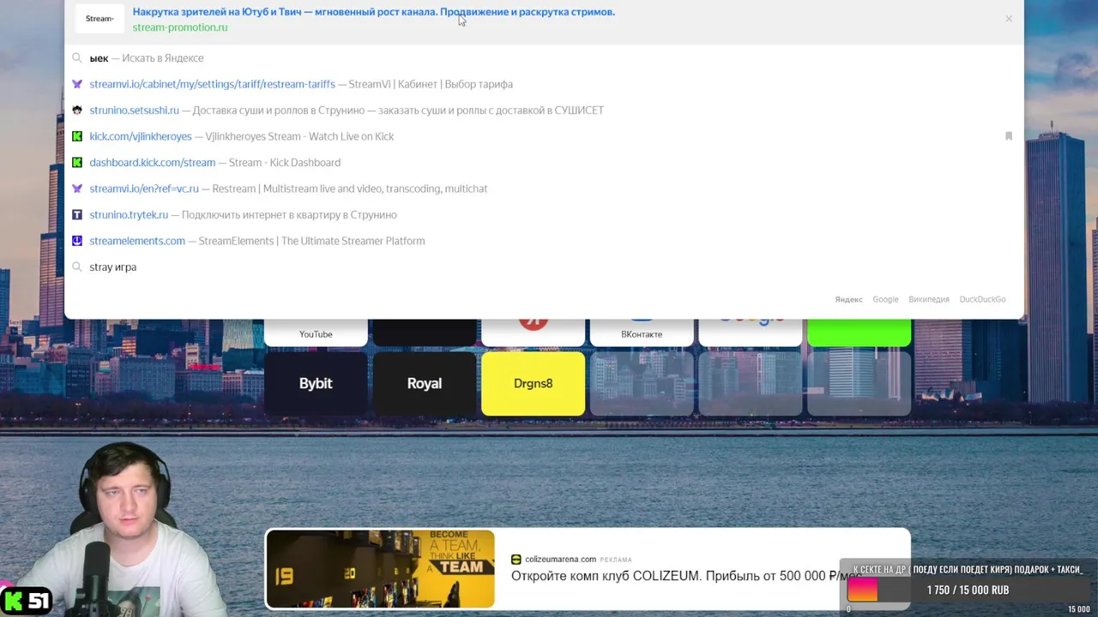Click bookmark icon on vjlinkheroyes row
The width and height of the screenshot is (1098, 617).
click(1009, 136)
